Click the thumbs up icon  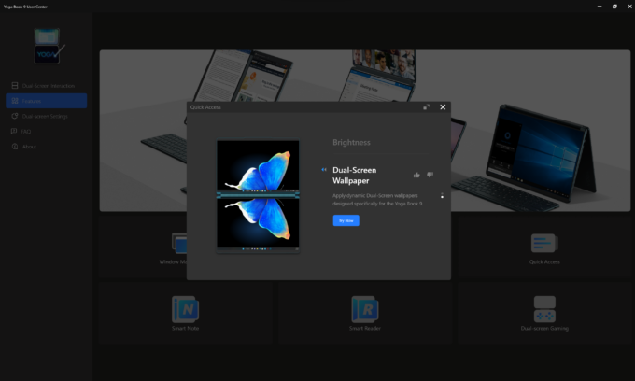(x=416, y=175)
